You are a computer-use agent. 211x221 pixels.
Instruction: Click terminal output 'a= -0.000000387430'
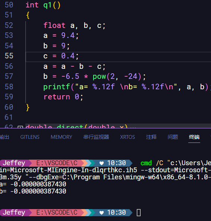pos(33,184)
